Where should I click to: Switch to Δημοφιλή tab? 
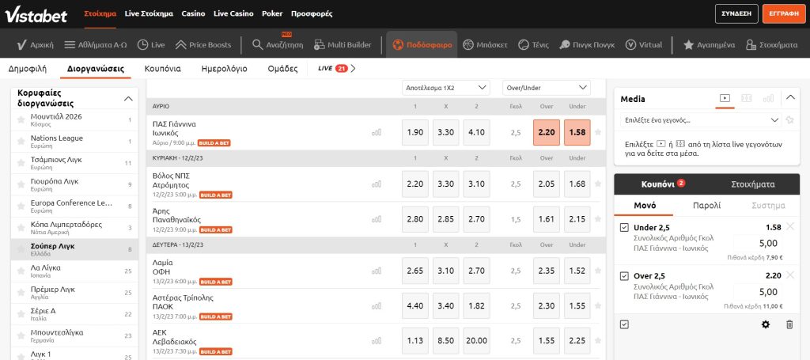pos(28,69)
